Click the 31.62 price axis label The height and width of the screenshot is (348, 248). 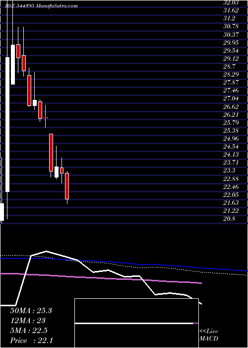click(x=231, y=10)
